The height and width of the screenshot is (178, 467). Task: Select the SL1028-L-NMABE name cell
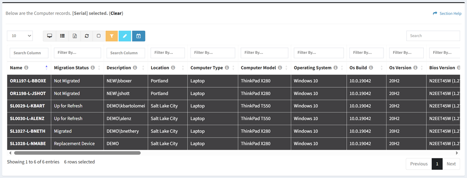click(x=29, y=143)
